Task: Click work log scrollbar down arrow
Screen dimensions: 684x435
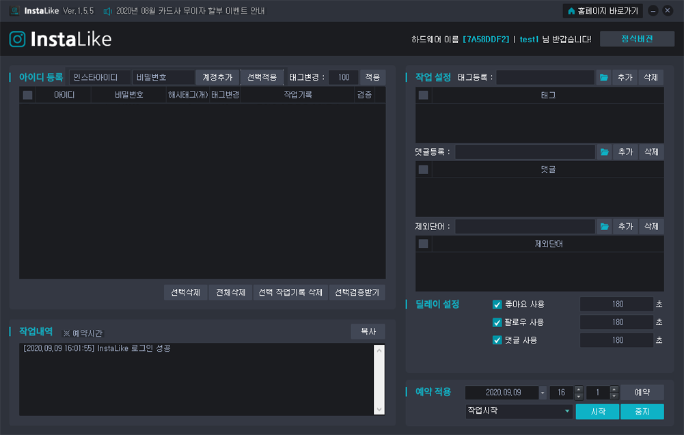Action: (x=379, y=409)
